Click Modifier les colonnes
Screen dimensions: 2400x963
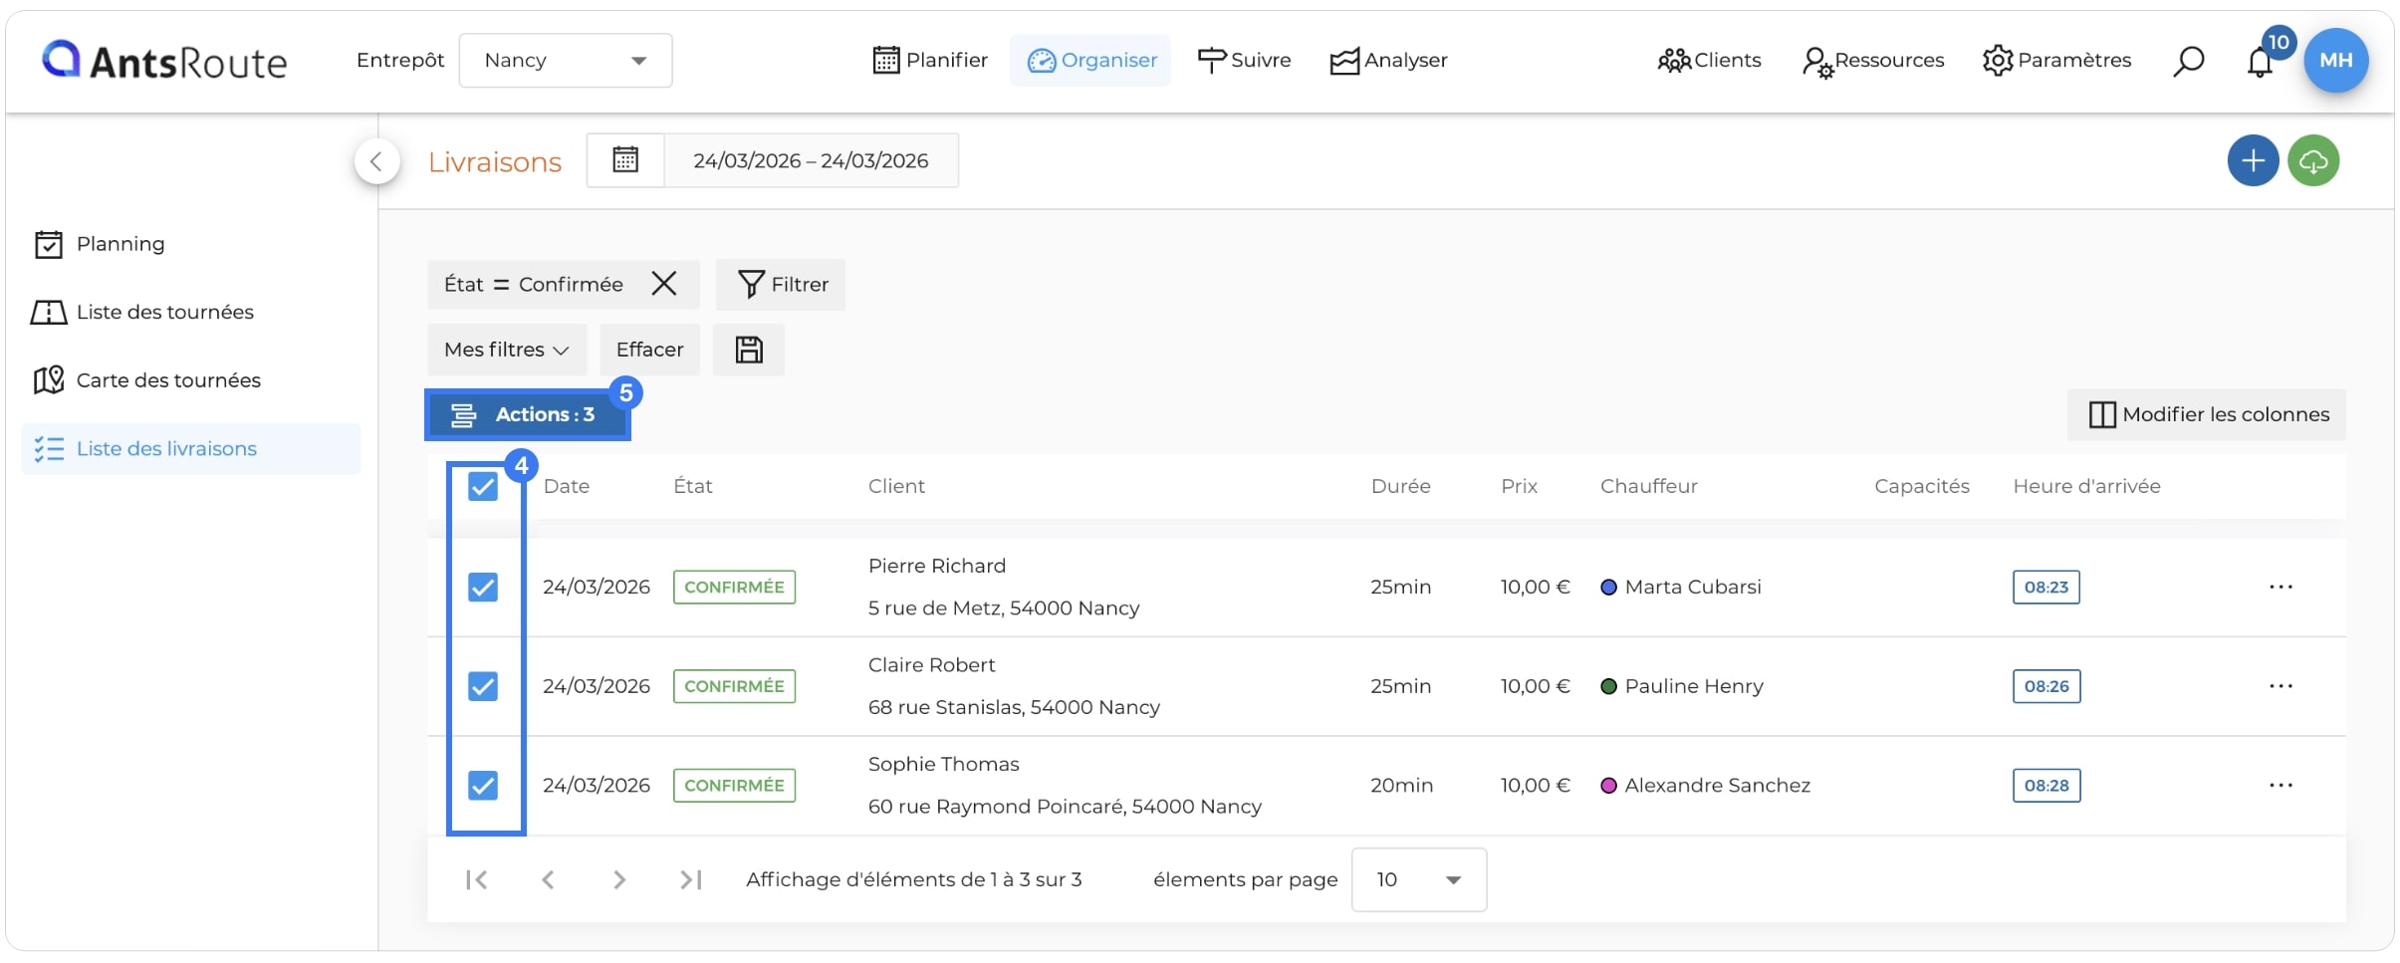point(2207,415)
